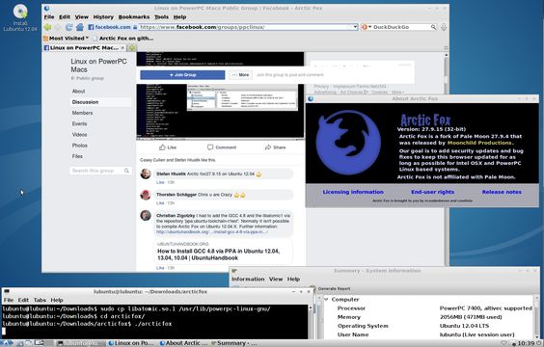Click the browser Back arrow button
544x347 pixels.
coord(47,27)
